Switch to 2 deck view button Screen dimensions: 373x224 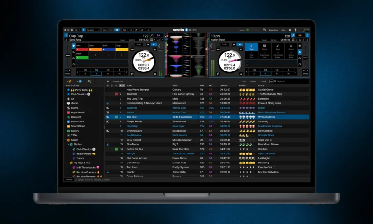[x=84, y=30]
